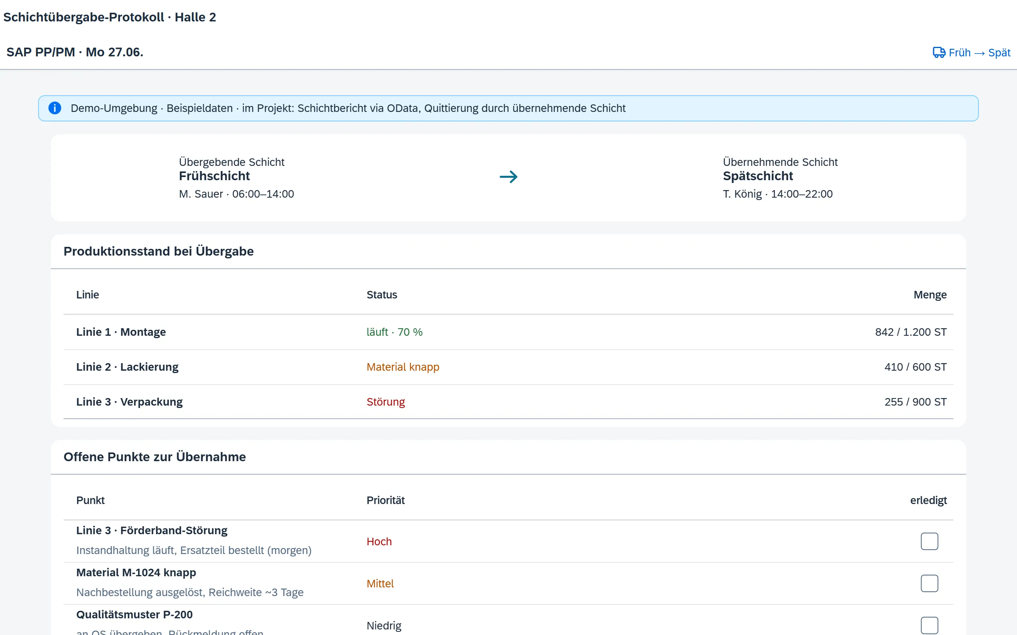The height and width of the screenshot is (635, 1017).
Task: Click the arrow icon between Frühschicht and Spätschicht
Action: 508,177
